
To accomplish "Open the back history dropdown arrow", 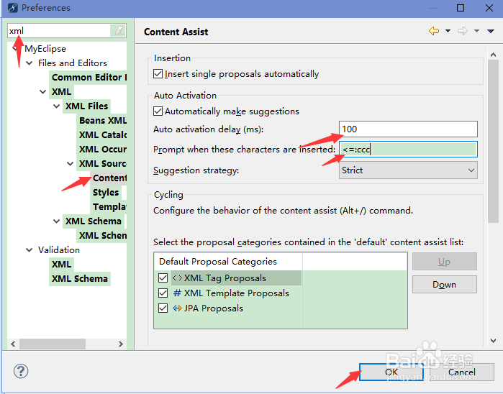I will pyautogui.click(x=448, y=31).
